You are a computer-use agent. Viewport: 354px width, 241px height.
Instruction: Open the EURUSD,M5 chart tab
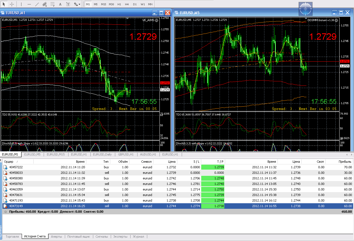[x=32, y=154]
